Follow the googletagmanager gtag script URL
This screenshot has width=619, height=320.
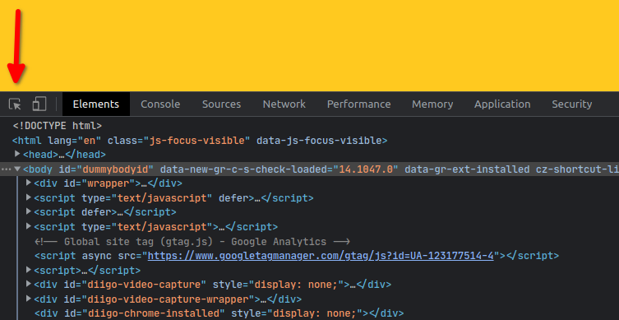(x=321, y=256)
